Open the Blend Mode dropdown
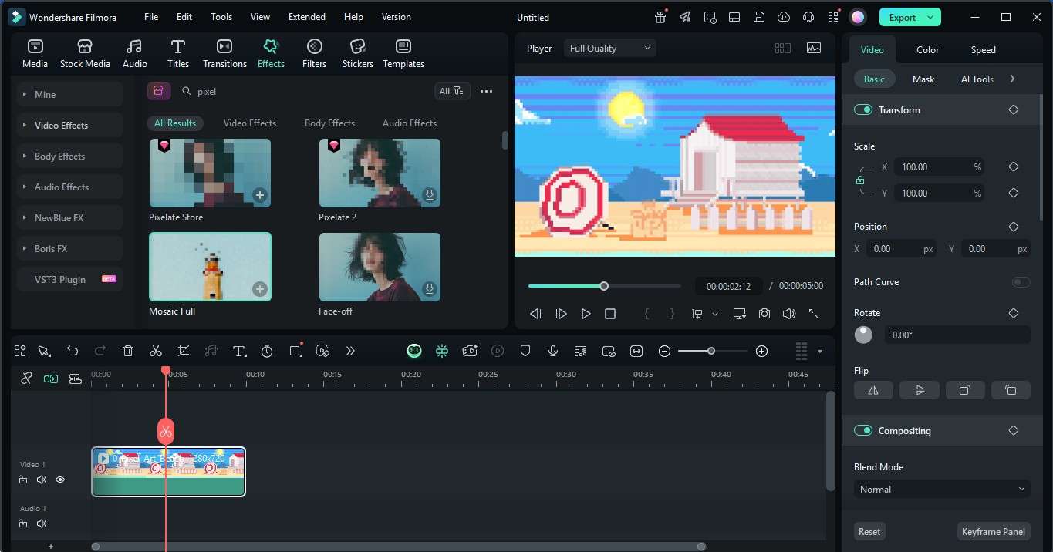Screen dimensions: 1053x552 tap(942, 490)
